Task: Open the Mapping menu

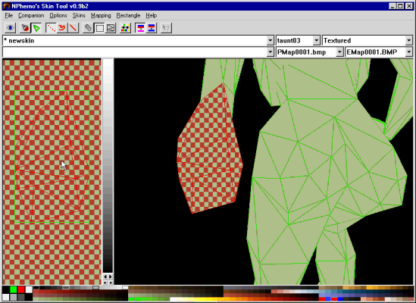Action: pyautogui.click(x=101, y=16)
